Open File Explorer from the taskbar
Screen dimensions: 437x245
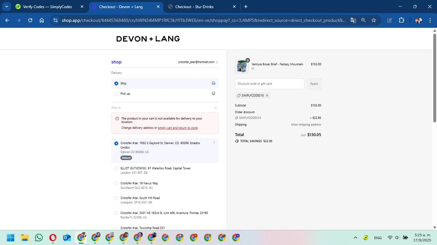[24, 238]
